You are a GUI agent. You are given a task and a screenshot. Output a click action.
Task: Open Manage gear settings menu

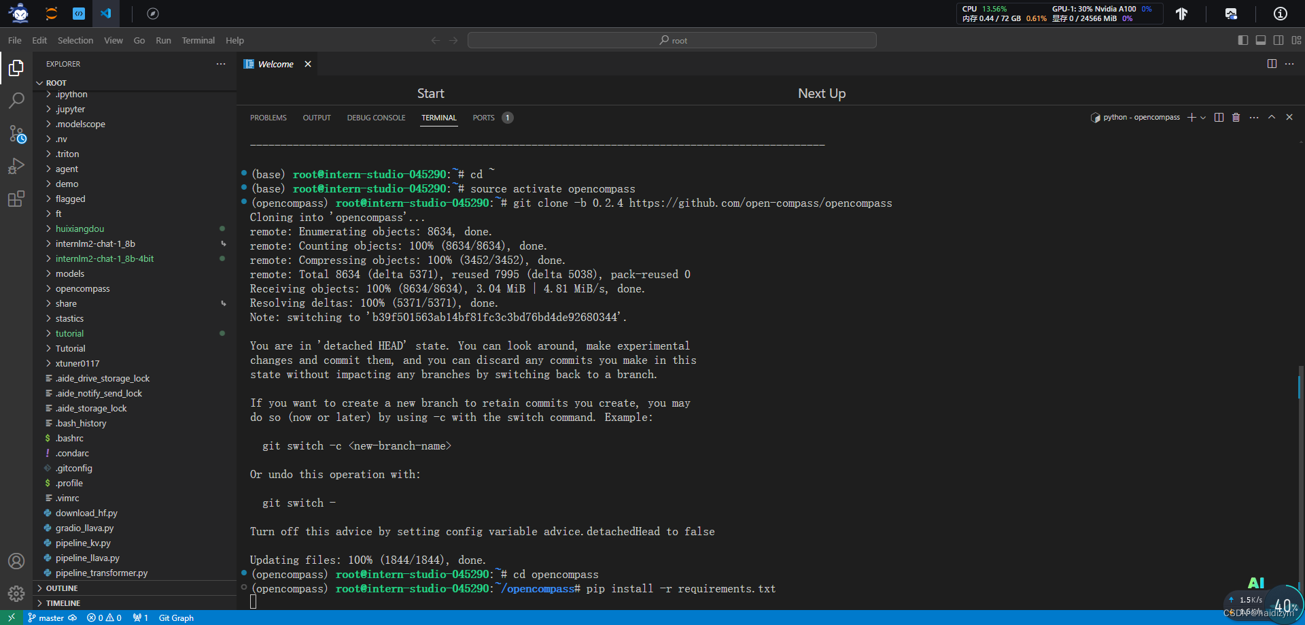16,594
